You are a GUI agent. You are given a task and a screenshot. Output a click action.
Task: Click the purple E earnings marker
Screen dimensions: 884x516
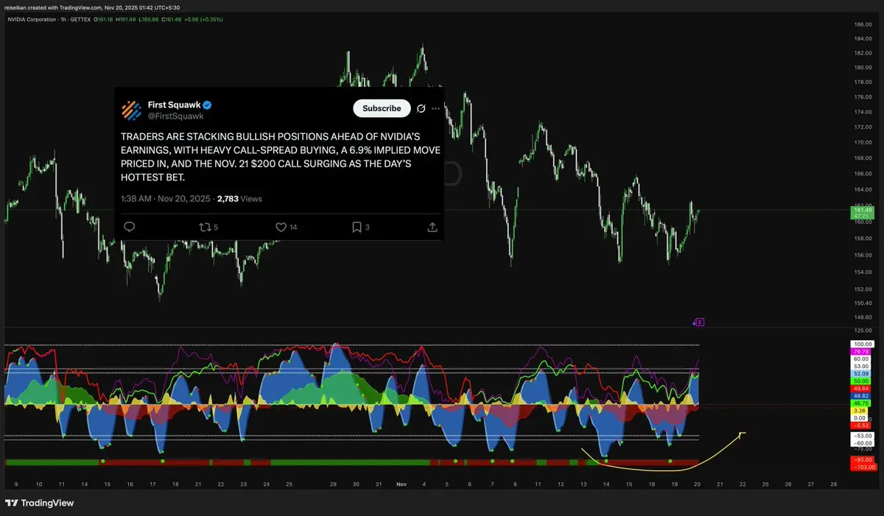[x=699, y=322]
